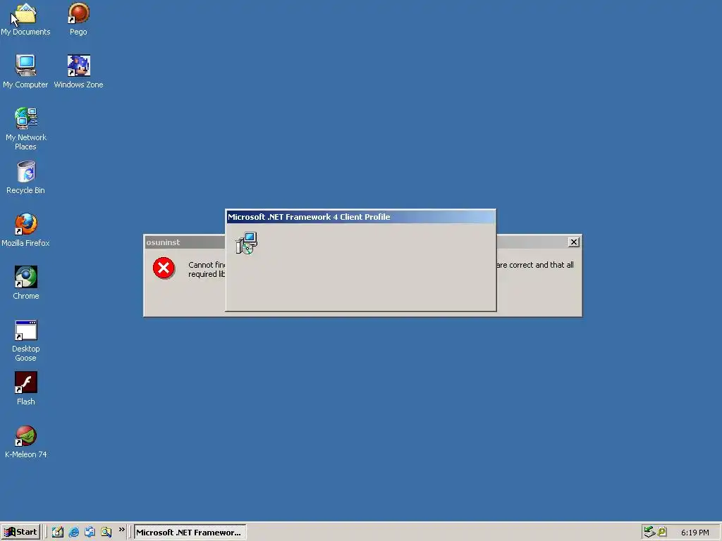Click the 'are correct and that all' error text
The image size is (722, 541).
[x=535, y=265]
